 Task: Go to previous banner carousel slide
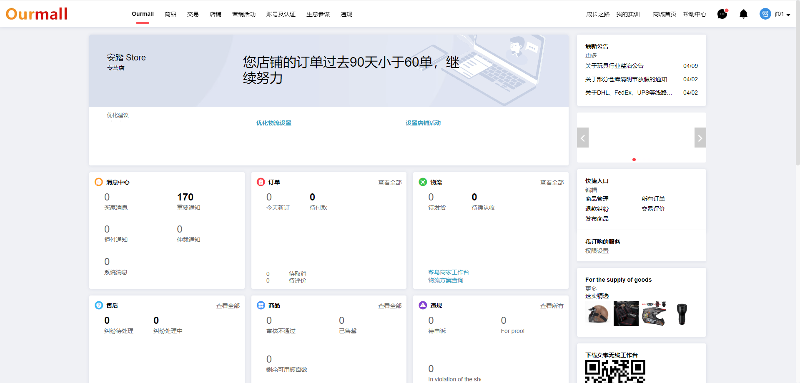pyautogui.click(x=583, y=138)
